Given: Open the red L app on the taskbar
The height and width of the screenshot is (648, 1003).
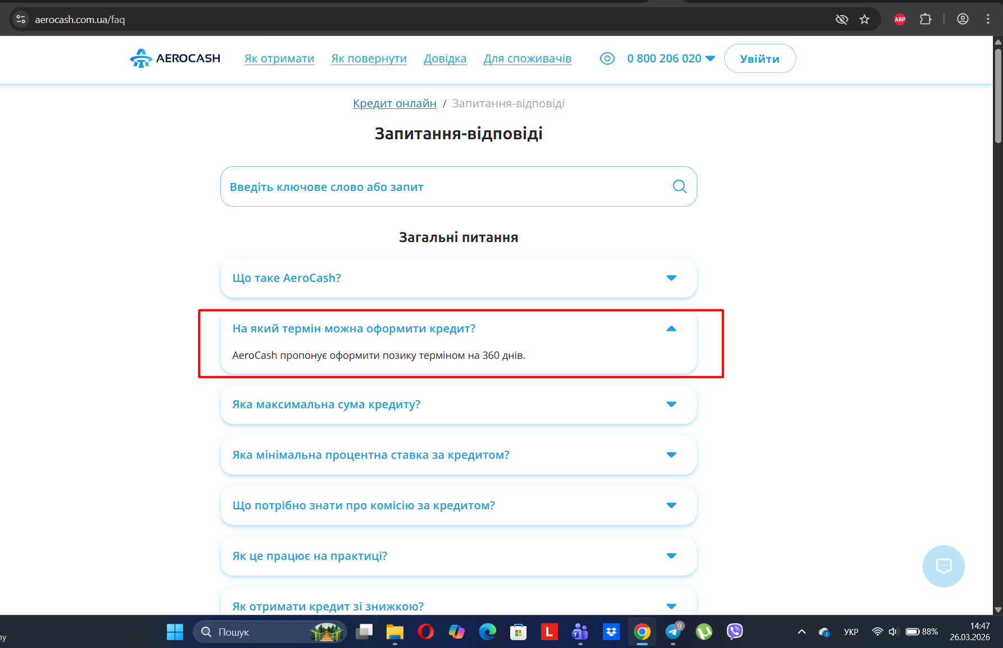Looking at the screenshot, I should [549, 632].
